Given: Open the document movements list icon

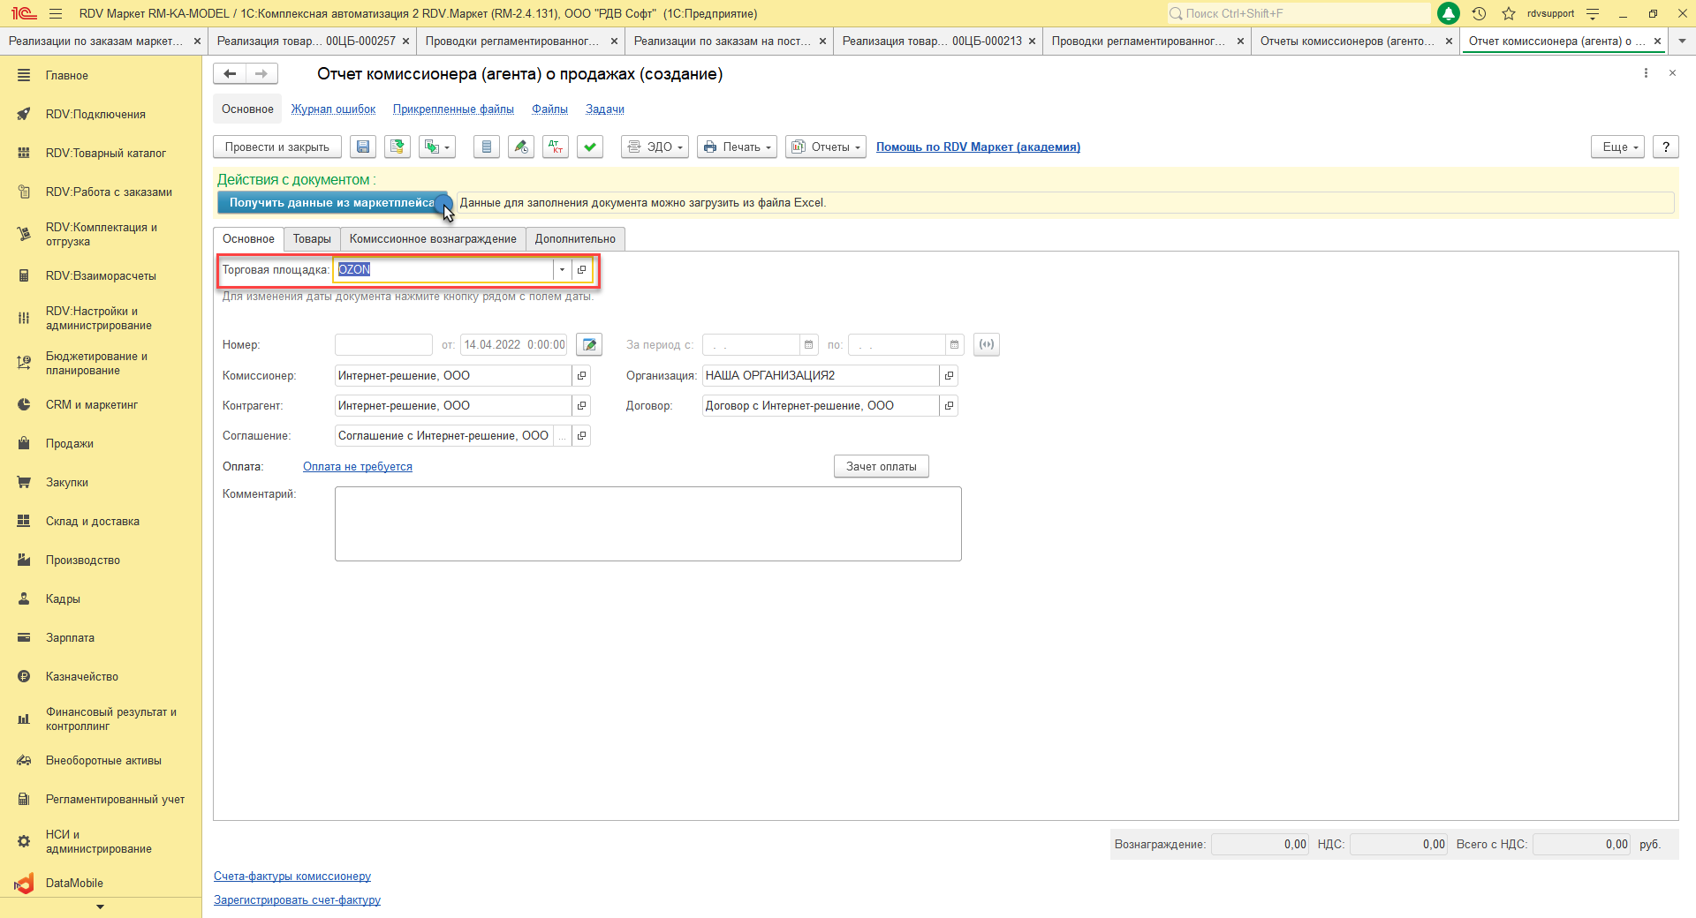Looking at the screenshot, I should [487, 147].
